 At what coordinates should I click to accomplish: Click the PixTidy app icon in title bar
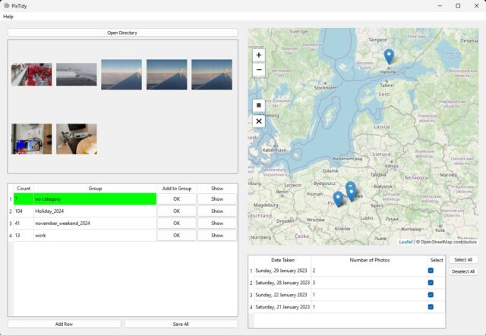click(7, 5)
